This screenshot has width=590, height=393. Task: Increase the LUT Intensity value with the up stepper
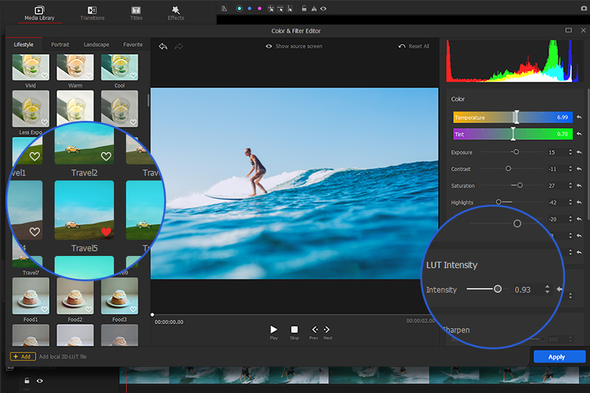(x=547, y=287)
